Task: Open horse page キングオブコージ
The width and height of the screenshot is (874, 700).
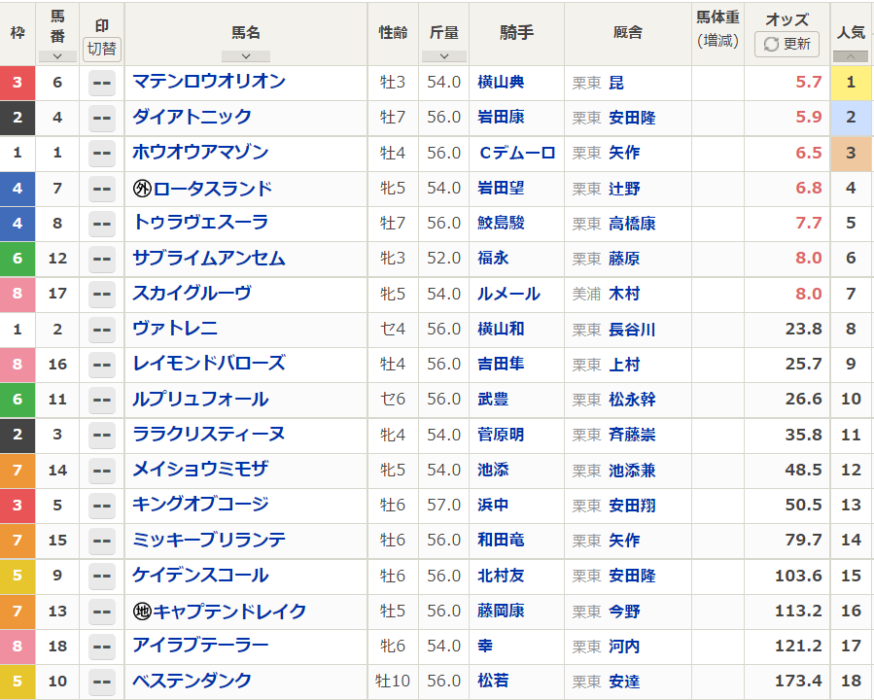Action: click(x=200, y=505)
